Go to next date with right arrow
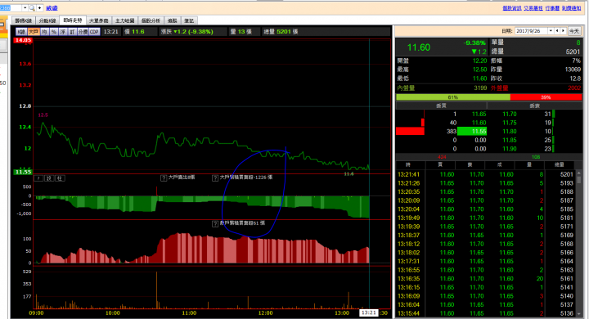The width and height of the screenshot is (589, 319). pyautogui.click(x=563, y=31)
